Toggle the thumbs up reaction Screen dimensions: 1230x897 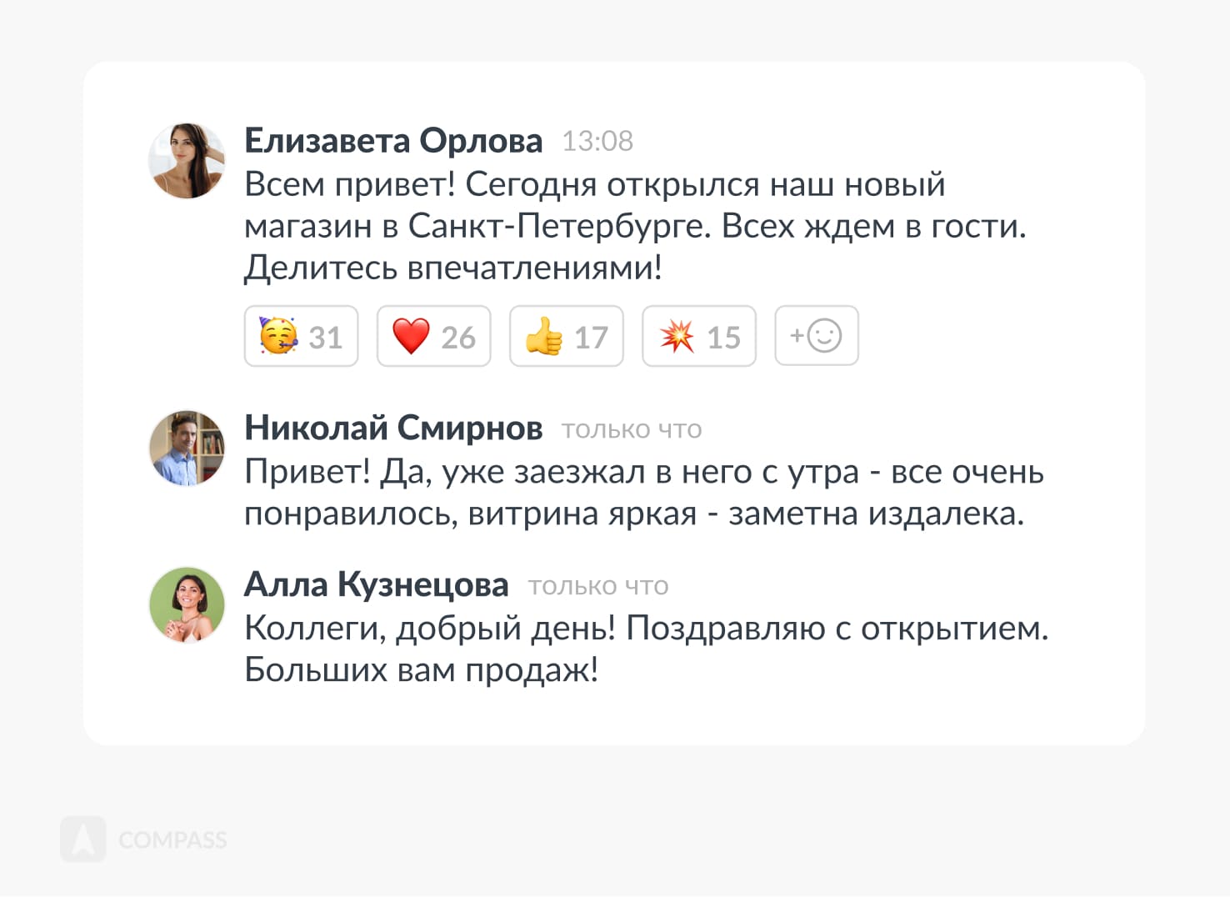pos(566,337)
